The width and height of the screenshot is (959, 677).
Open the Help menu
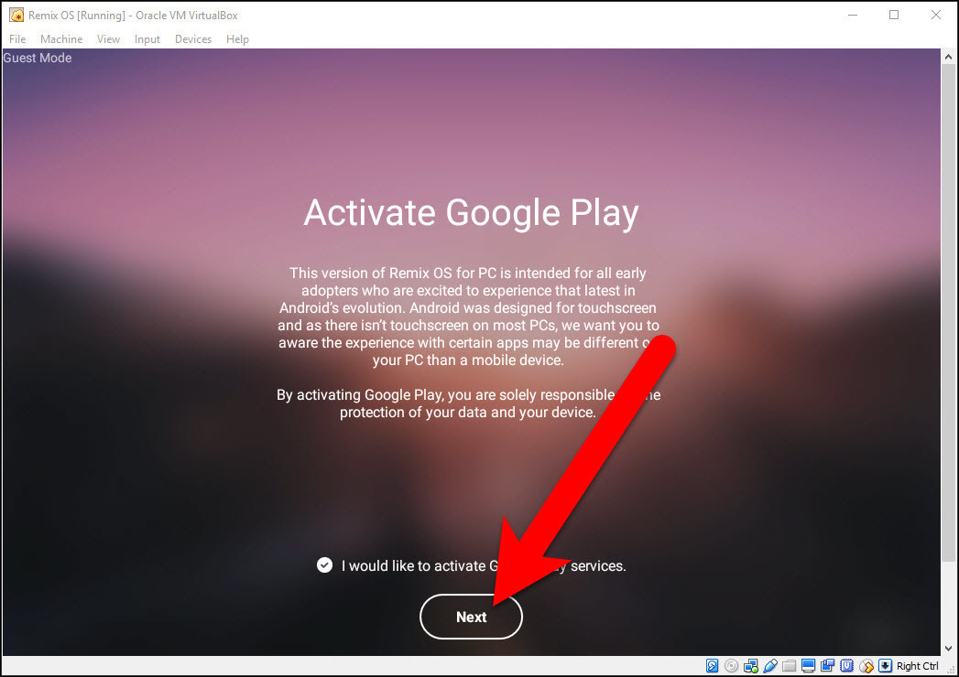(x=237, y=39)
